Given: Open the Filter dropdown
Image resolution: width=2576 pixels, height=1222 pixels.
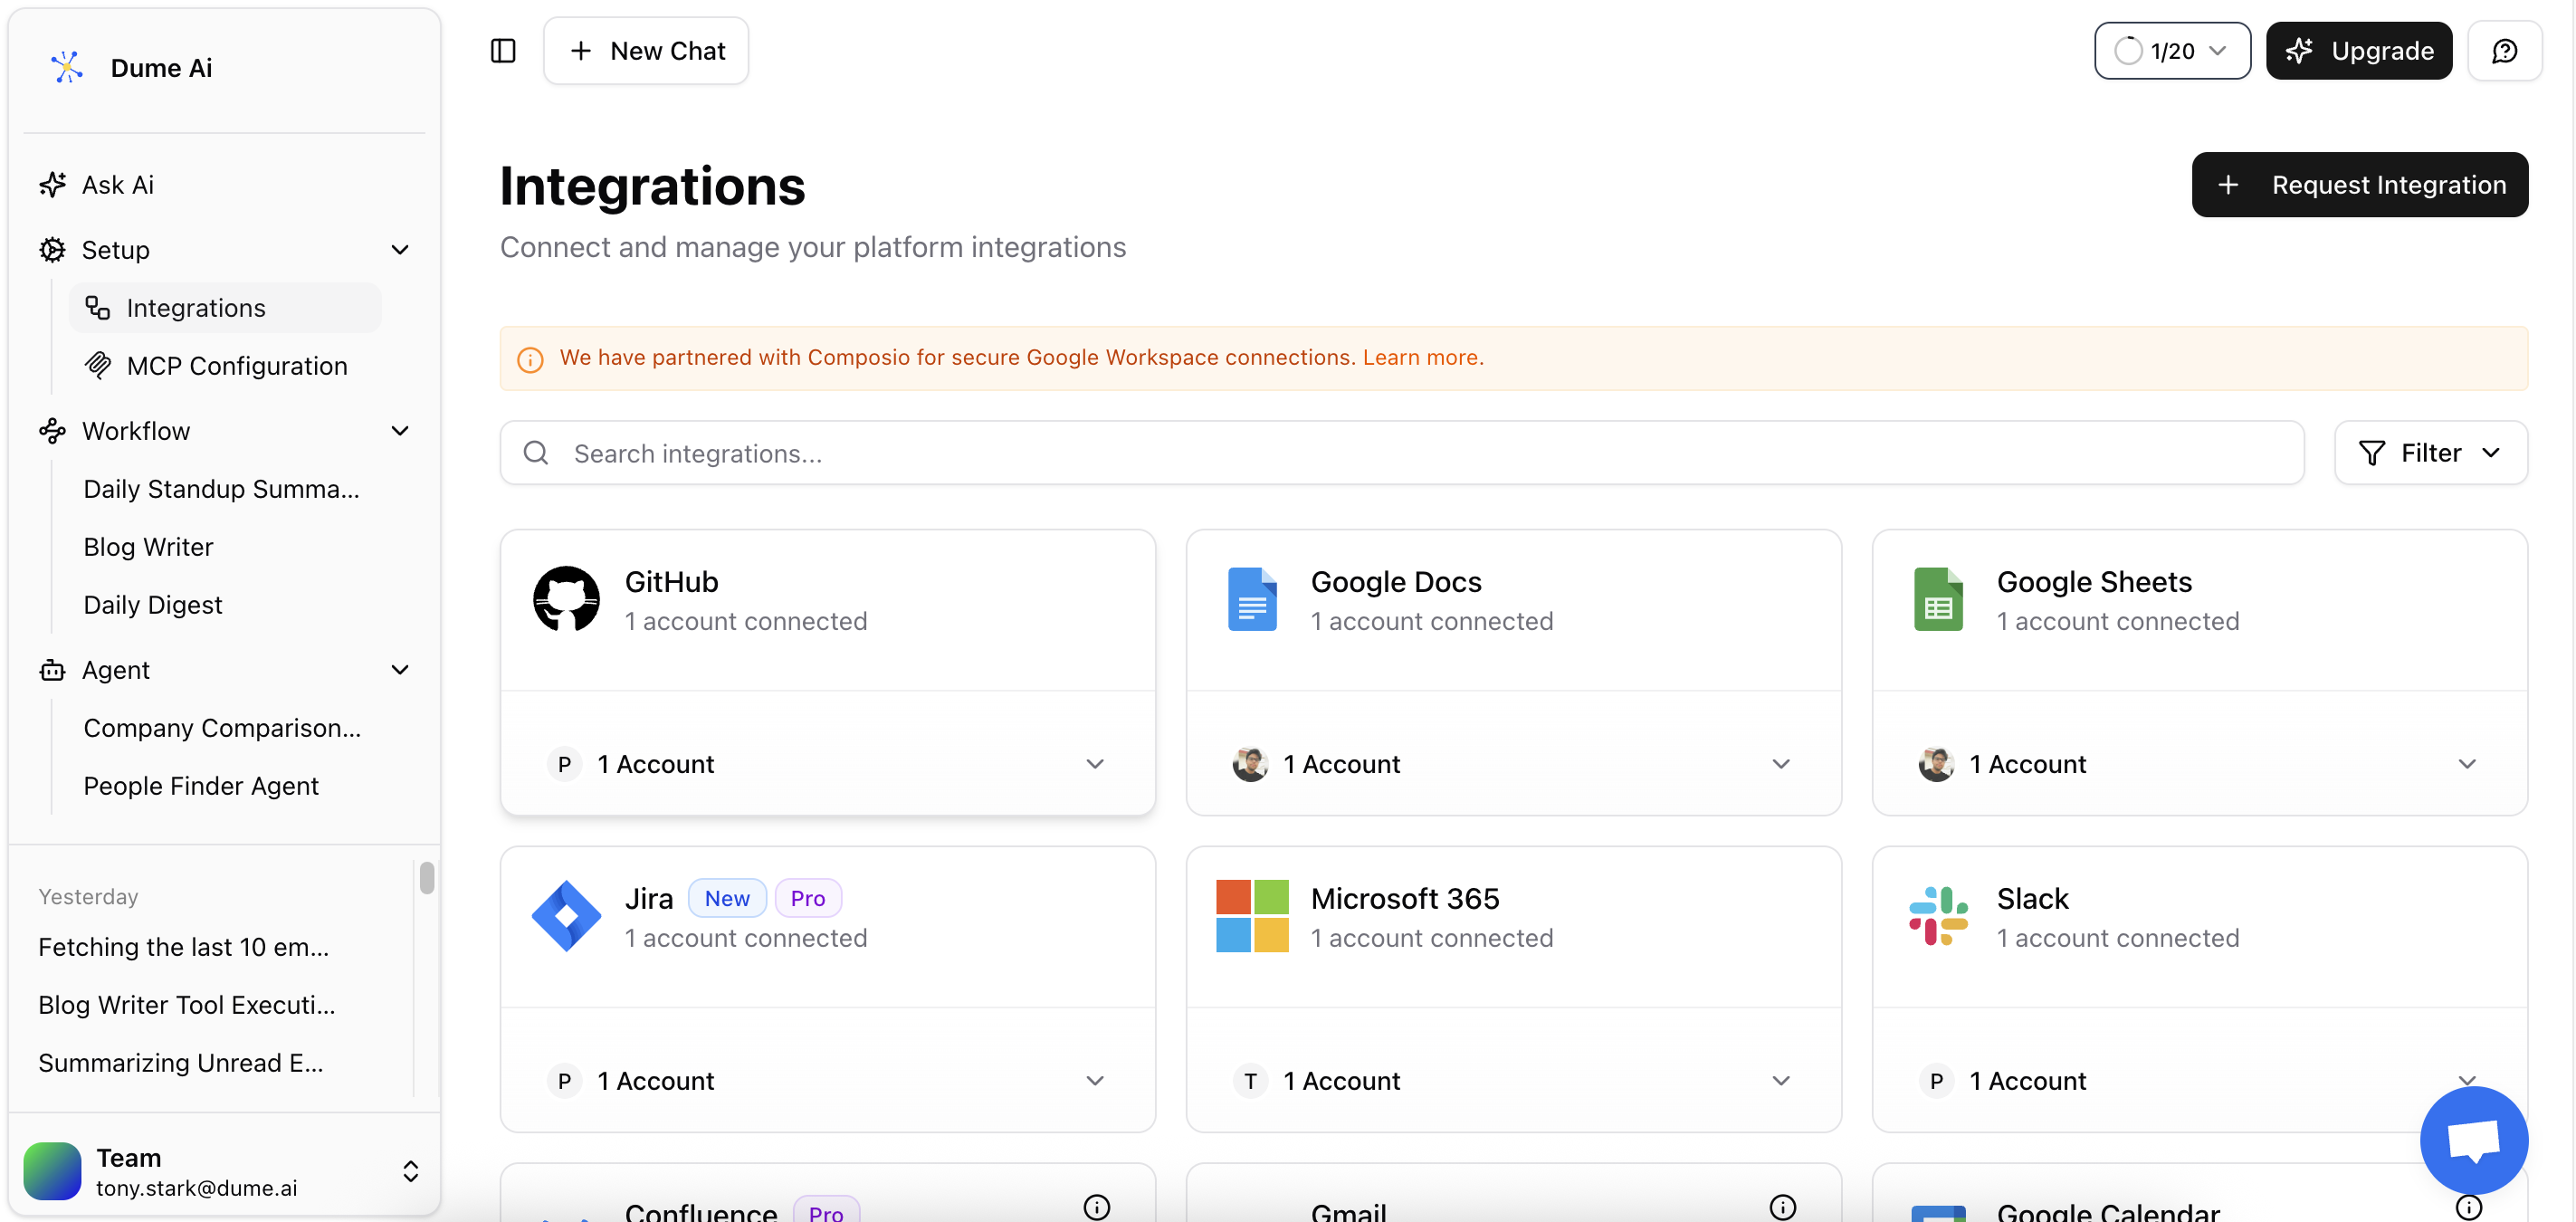Looking at the screenshot, I should click(2430, 452).
